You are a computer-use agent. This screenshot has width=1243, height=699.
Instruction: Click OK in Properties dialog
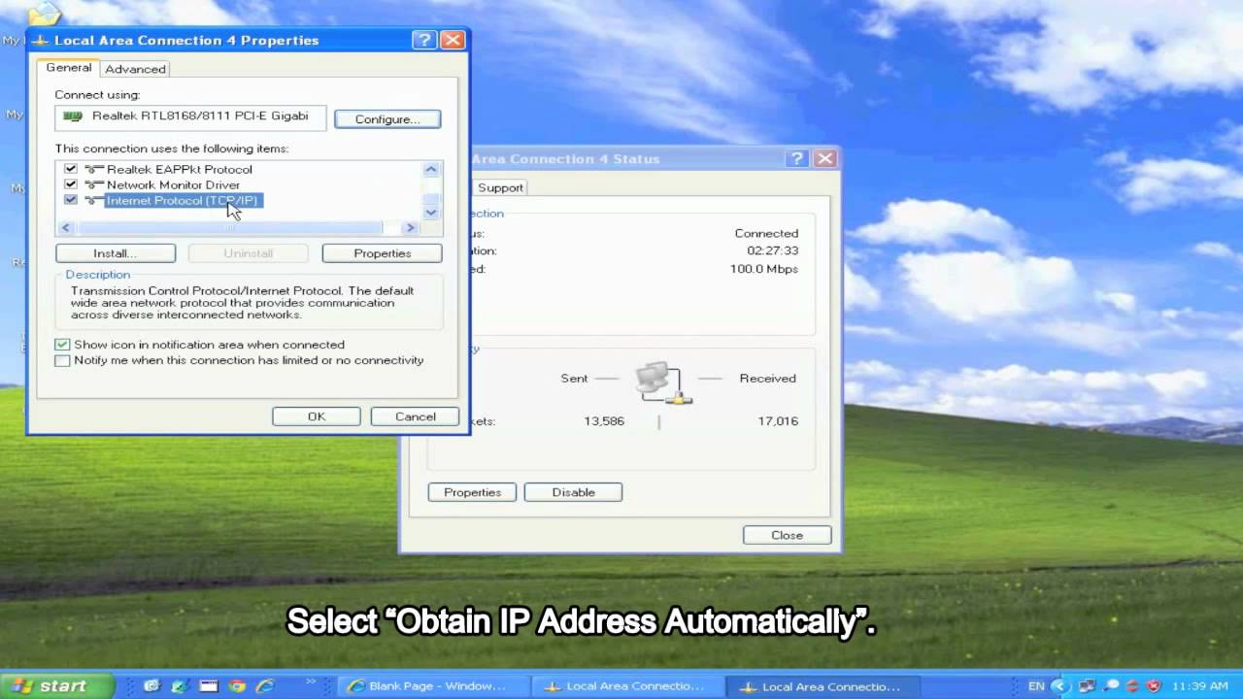coord(317,416)
